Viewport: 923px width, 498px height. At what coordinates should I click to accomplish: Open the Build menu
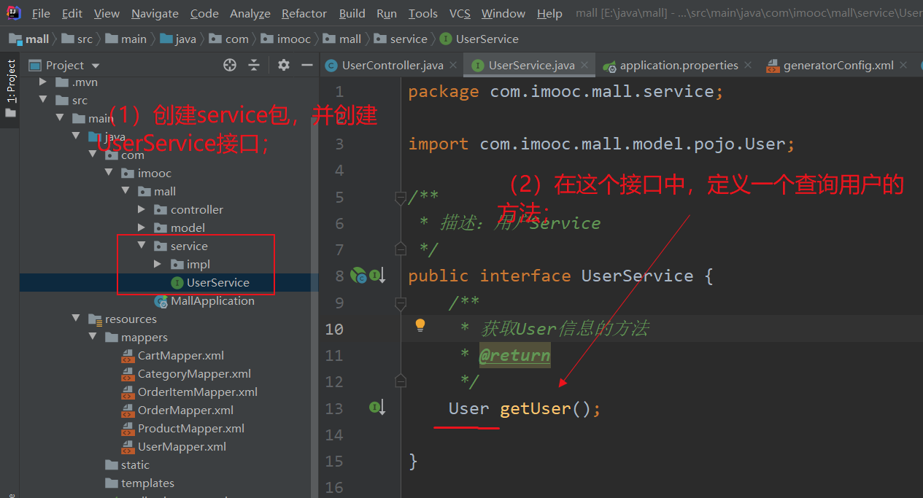pyautogui.click(x=352, y=13)
